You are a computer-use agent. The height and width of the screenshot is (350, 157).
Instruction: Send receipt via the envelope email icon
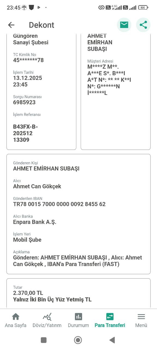click(124, 25)
